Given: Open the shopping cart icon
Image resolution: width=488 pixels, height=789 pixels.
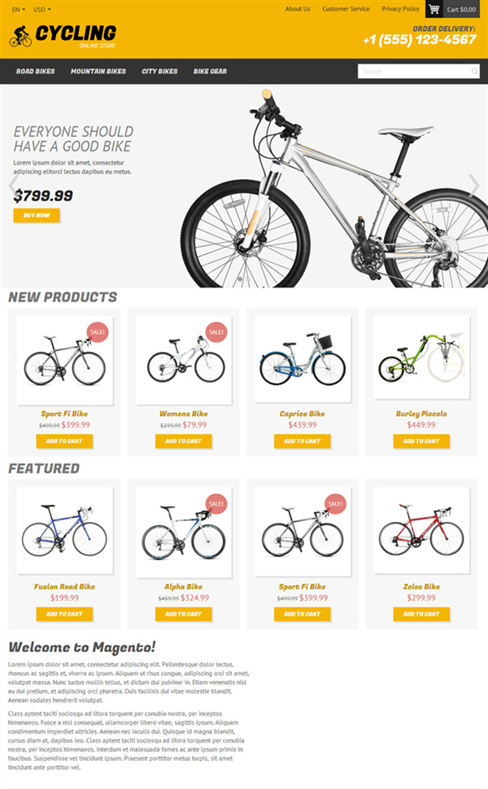Looking at the screenshot, I should (434, 9).
